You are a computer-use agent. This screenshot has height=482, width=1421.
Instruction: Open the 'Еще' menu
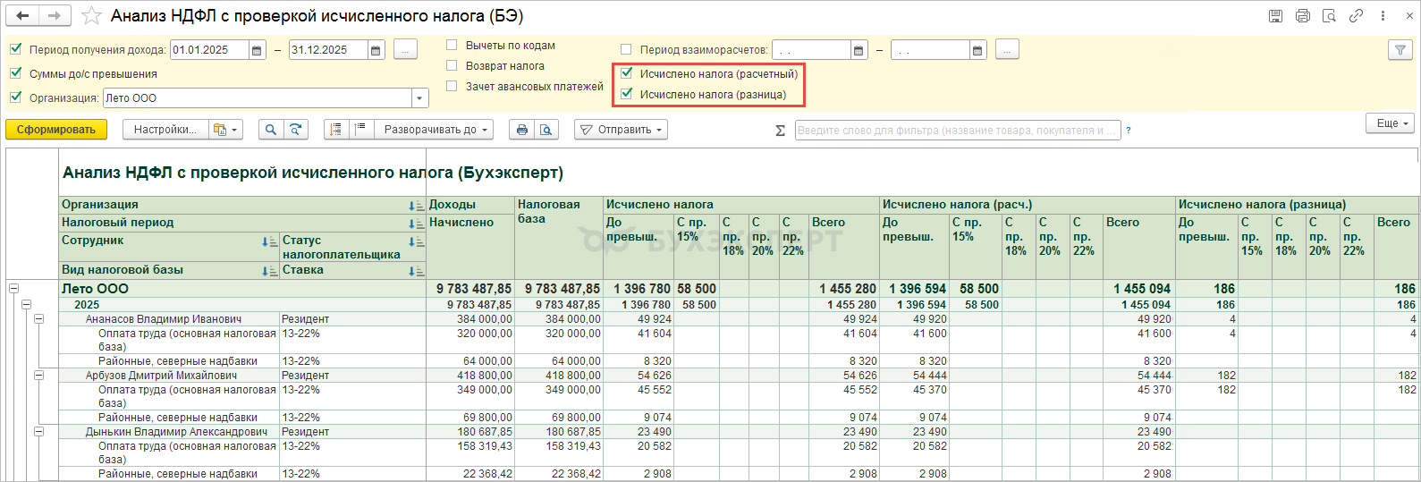pyautogui.click(x=1391, y=123)
